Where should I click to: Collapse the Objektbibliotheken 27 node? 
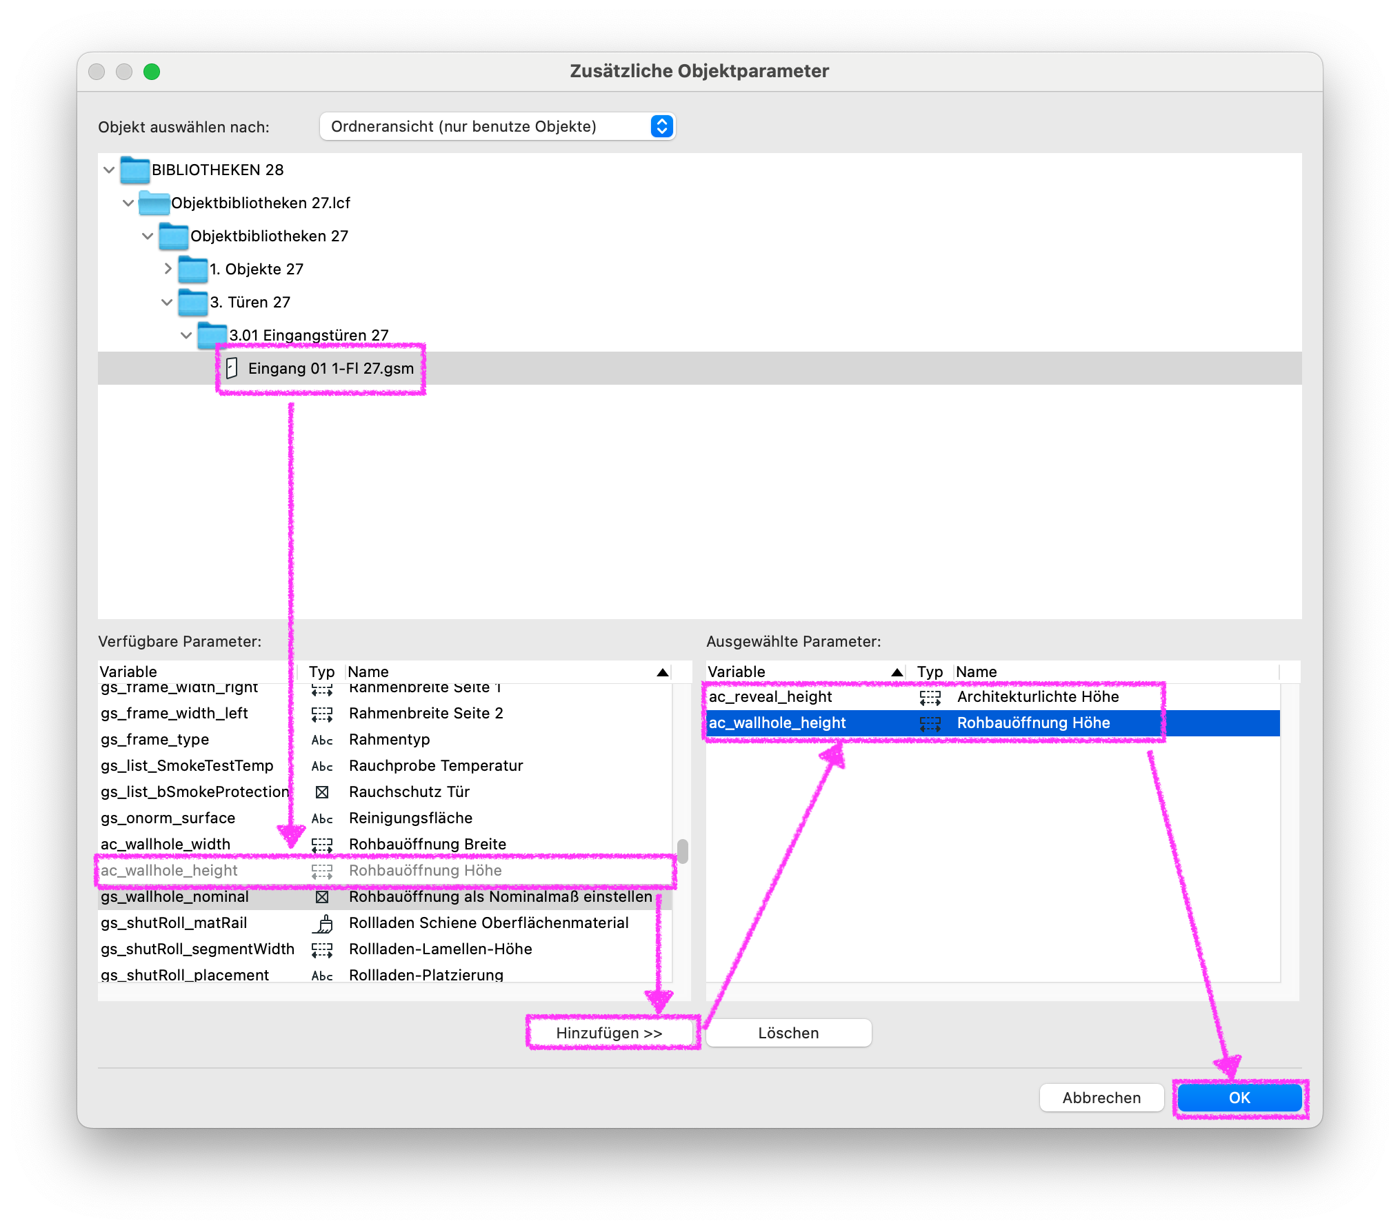pyautogui.click(x=148, y=236)
